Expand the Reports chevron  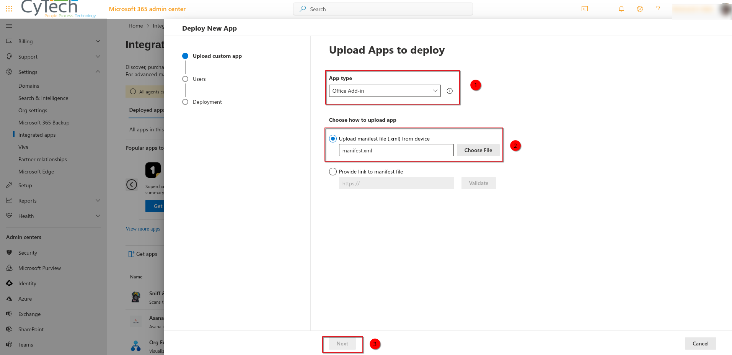[x=98, y=200]
